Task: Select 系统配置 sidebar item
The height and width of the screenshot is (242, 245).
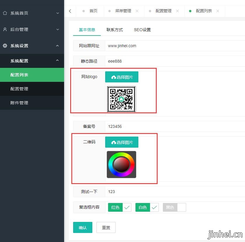Action: click(x=32, y=61)
